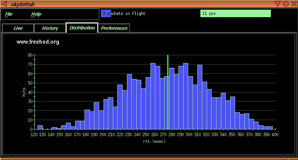The width and height of the screenshot is (298, 160).
Task: Select the Distribution tab
Action: click(x=82, y=28)
